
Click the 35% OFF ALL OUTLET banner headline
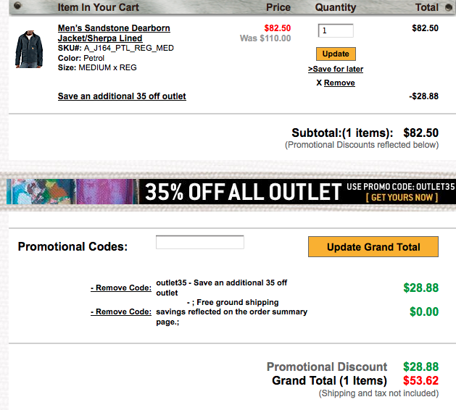pyautogui.click(x=243, y=192)
